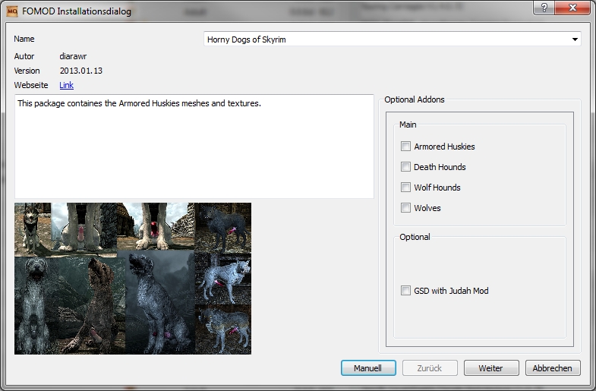596x391 pixels.
Task: Click the package description text box
Action: [x=194, y=147]
